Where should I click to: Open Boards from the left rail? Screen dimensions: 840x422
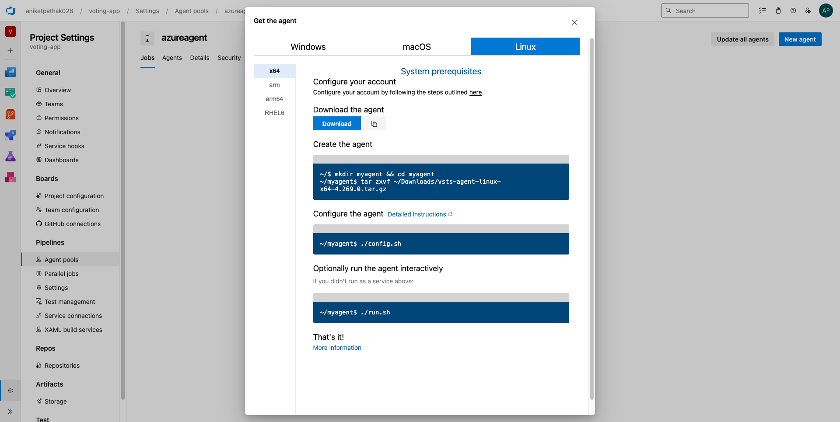(x=10, y=93)
